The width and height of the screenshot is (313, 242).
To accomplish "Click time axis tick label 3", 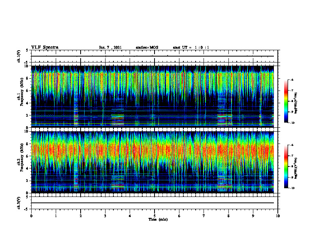I will tap(105, 216).
